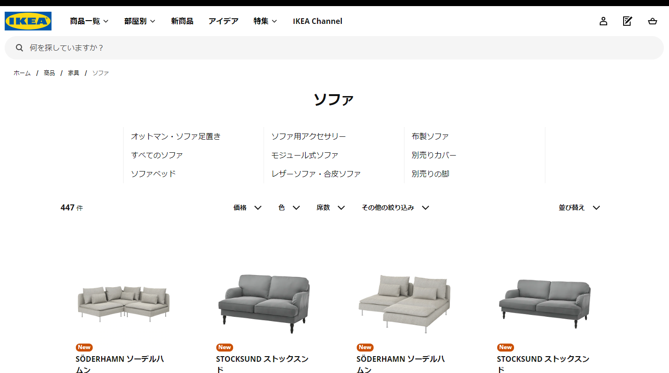Open the user account icon

pos(603,21)
